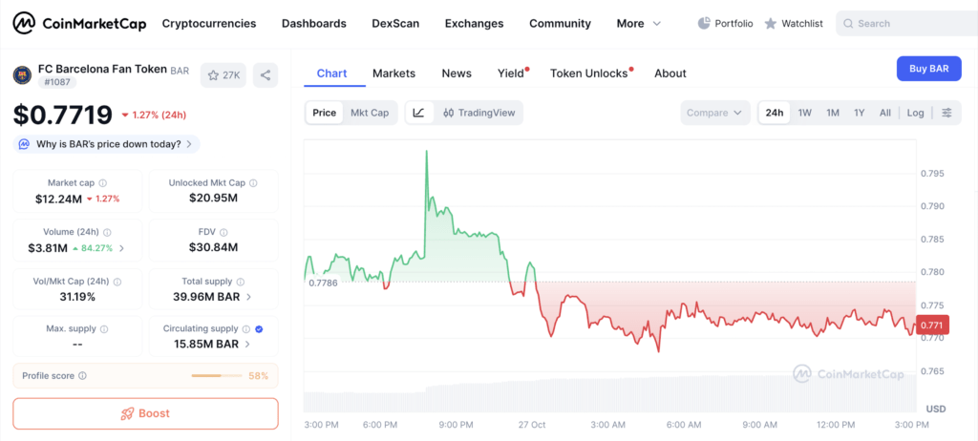Open the Portfolio pie chart icon
This screenshot has height=441, width=978.
(x=704, y=23)
